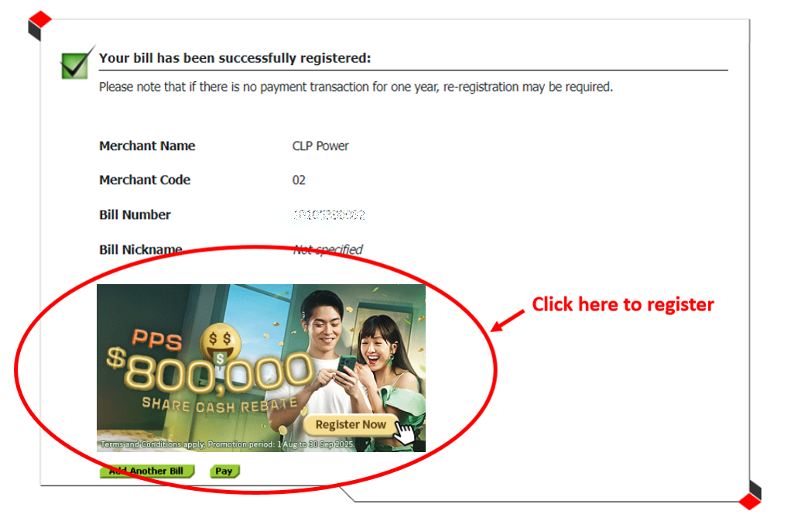Click the red cube decoration at bottom-right corner
Viewport: 791px width, 528px height.
[750, 495]
